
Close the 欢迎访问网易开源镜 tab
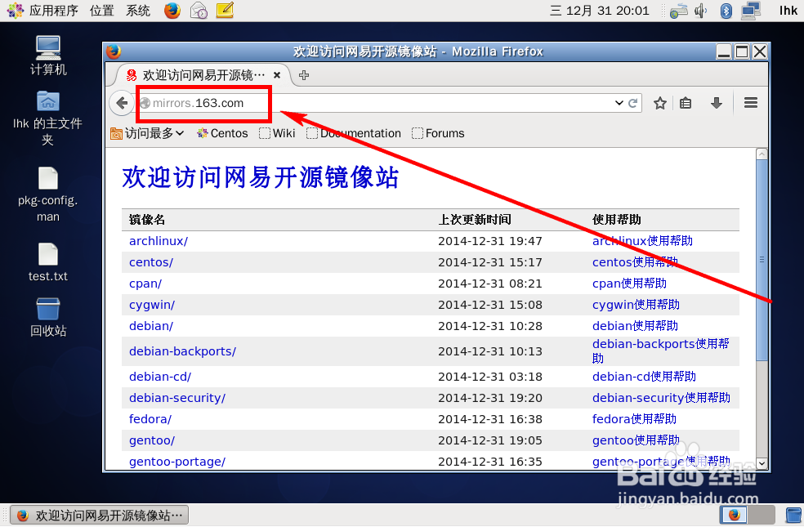pos(277,75)
